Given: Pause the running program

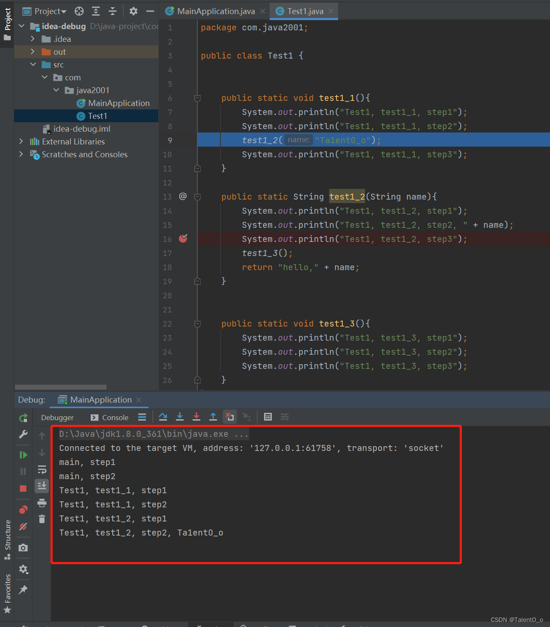Looking at the screenshot, I should tap(24, 471).
